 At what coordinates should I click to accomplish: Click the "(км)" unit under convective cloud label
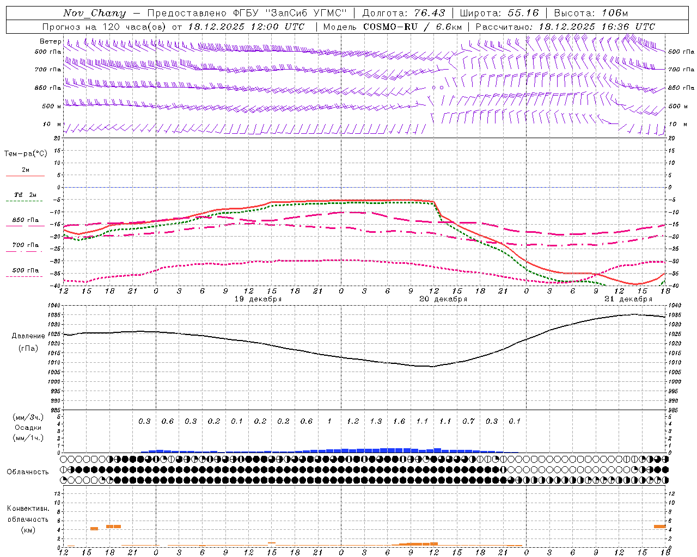[28, 530]
